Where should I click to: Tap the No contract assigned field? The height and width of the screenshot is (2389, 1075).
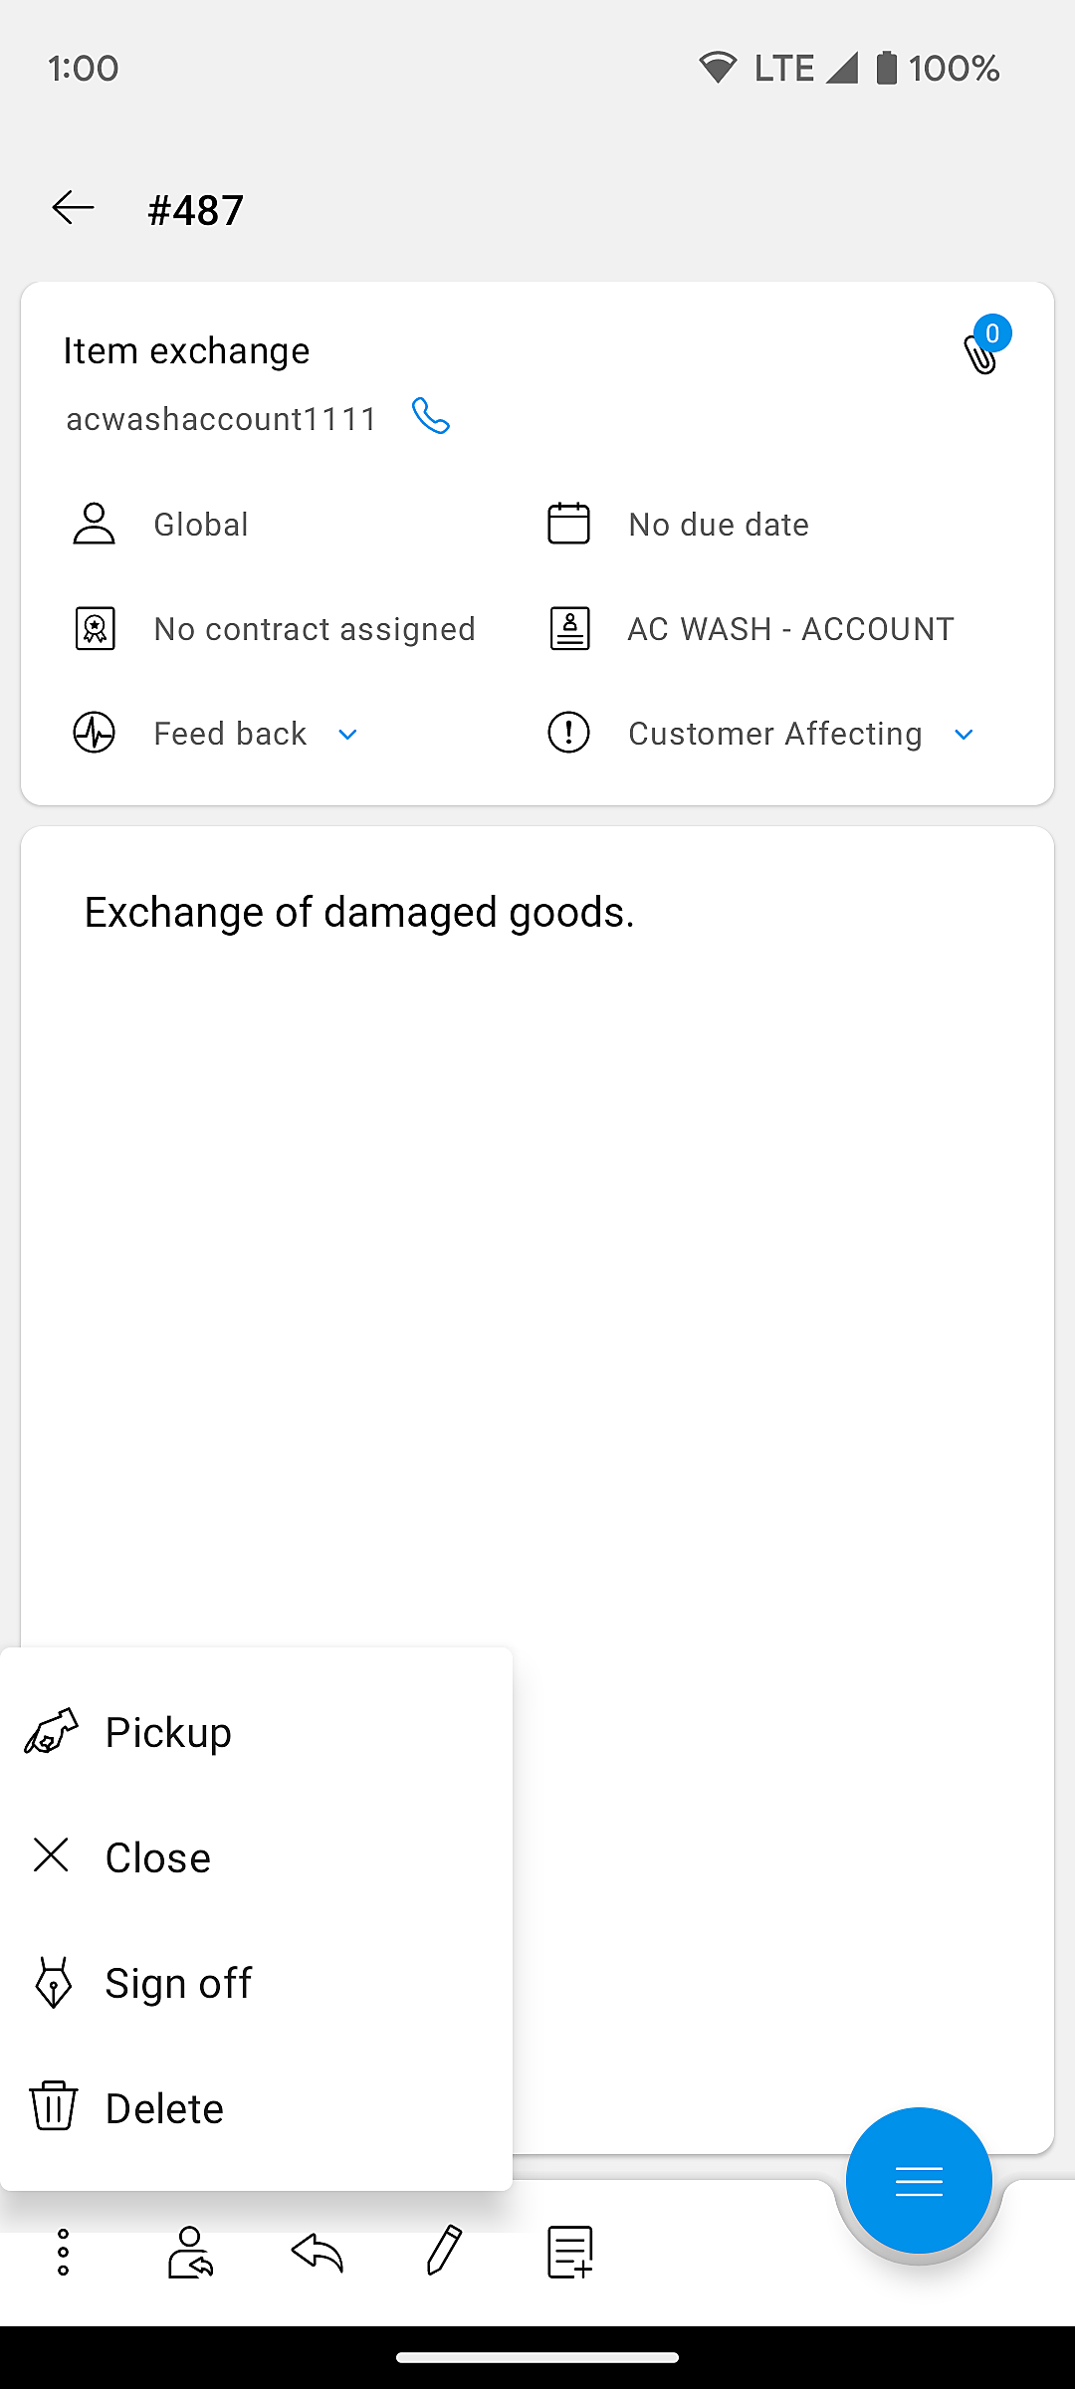click(314, 629)
